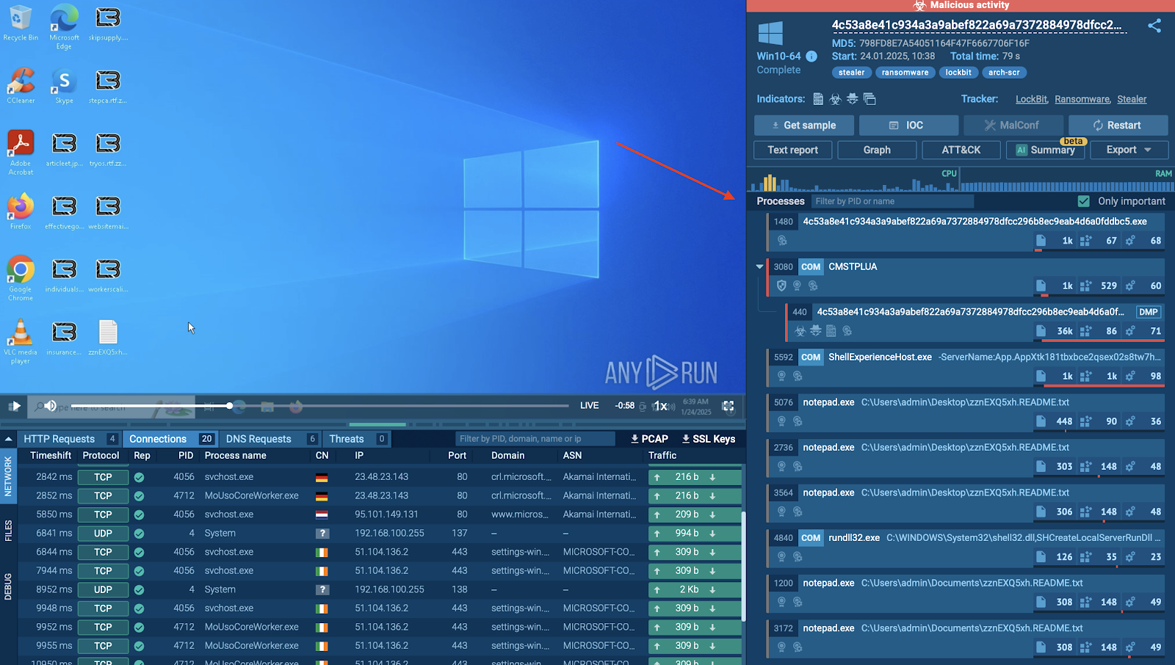Open DMP badge on process 440
The image size is (1175, 665).
tap(1149, 312)
